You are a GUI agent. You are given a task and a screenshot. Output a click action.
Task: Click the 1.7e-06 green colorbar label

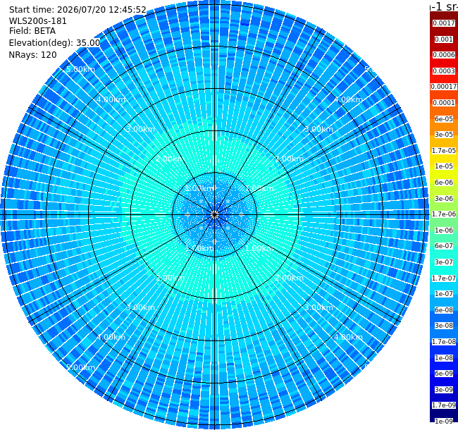[444, 214]
